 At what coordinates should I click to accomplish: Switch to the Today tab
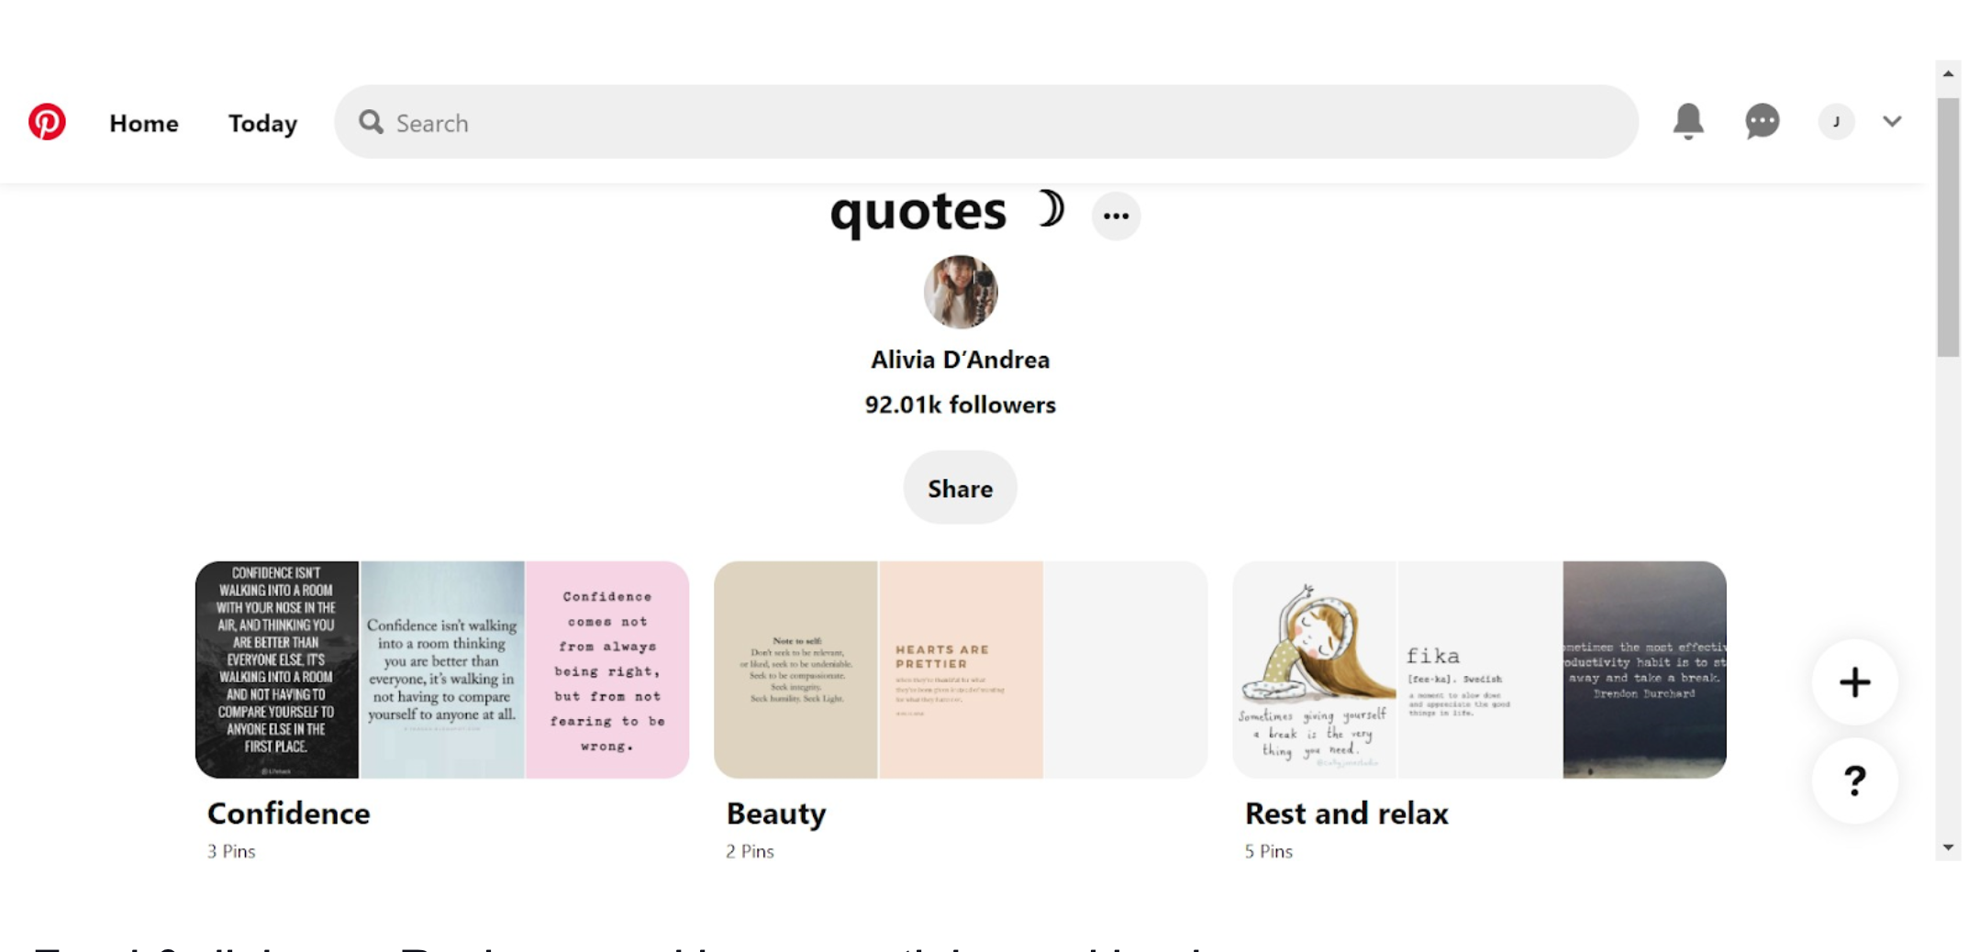tap(261, 123)
